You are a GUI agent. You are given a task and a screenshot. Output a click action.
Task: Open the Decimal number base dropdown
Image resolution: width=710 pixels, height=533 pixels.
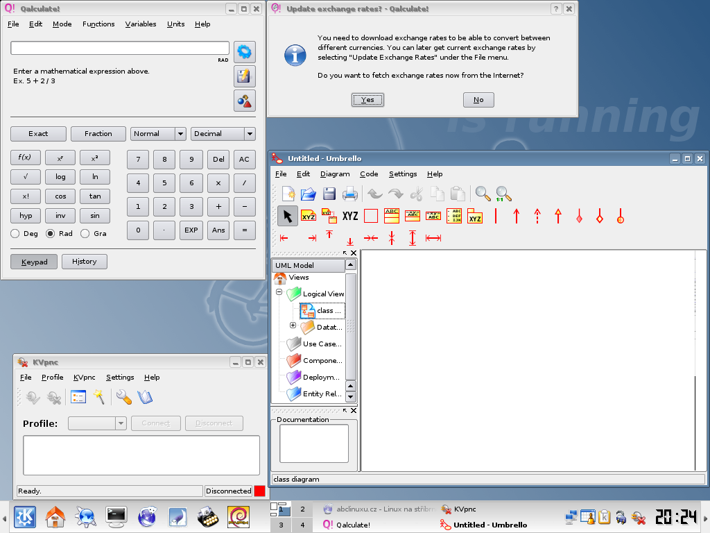[223, 134]
